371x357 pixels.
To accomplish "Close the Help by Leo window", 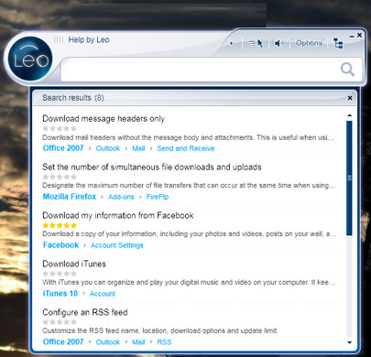I will (359, 35).
